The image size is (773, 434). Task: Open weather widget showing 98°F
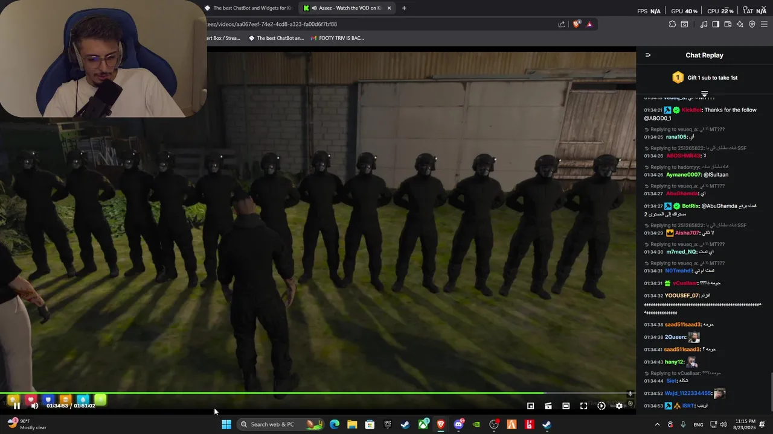coord(27,424)
